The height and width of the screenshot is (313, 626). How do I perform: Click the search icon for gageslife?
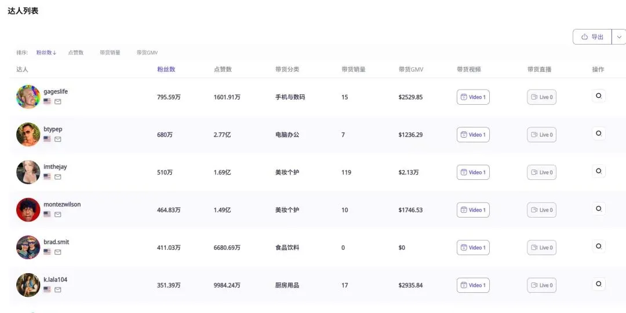(599, 96)
